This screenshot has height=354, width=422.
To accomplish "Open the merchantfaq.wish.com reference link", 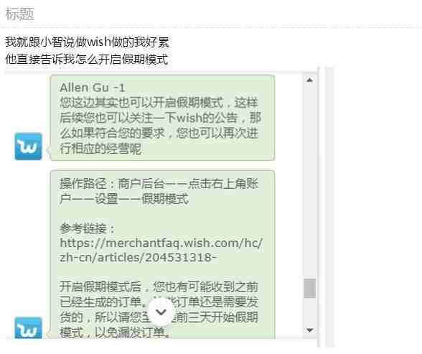I will pyautogui.click(x=161, y=243).
